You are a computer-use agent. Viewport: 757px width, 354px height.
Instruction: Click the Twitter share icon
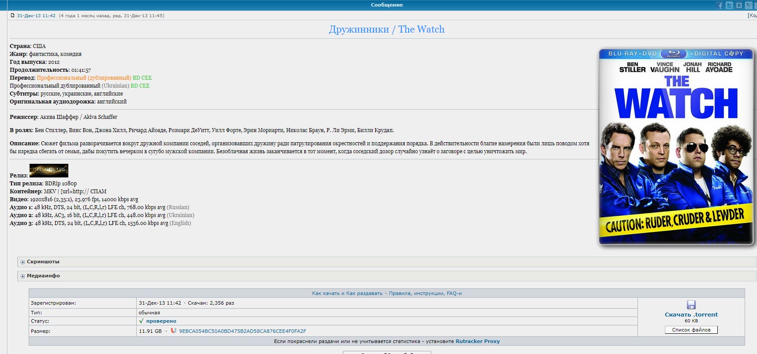[729, 5]
